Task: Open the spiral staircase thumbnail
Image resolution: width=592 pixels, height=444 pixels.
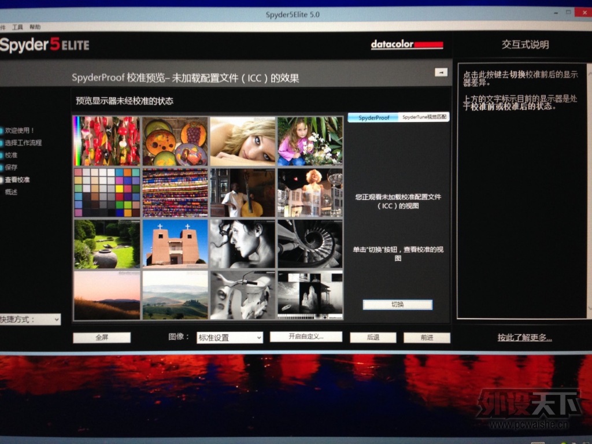Action: coord(310,244)
